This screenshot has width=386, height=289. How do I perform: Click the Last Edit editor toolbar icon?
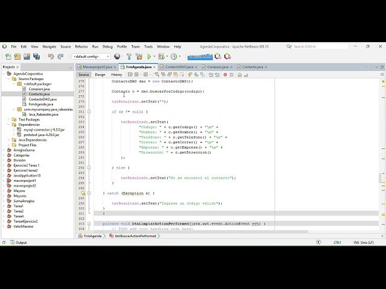tap(130, 75)
